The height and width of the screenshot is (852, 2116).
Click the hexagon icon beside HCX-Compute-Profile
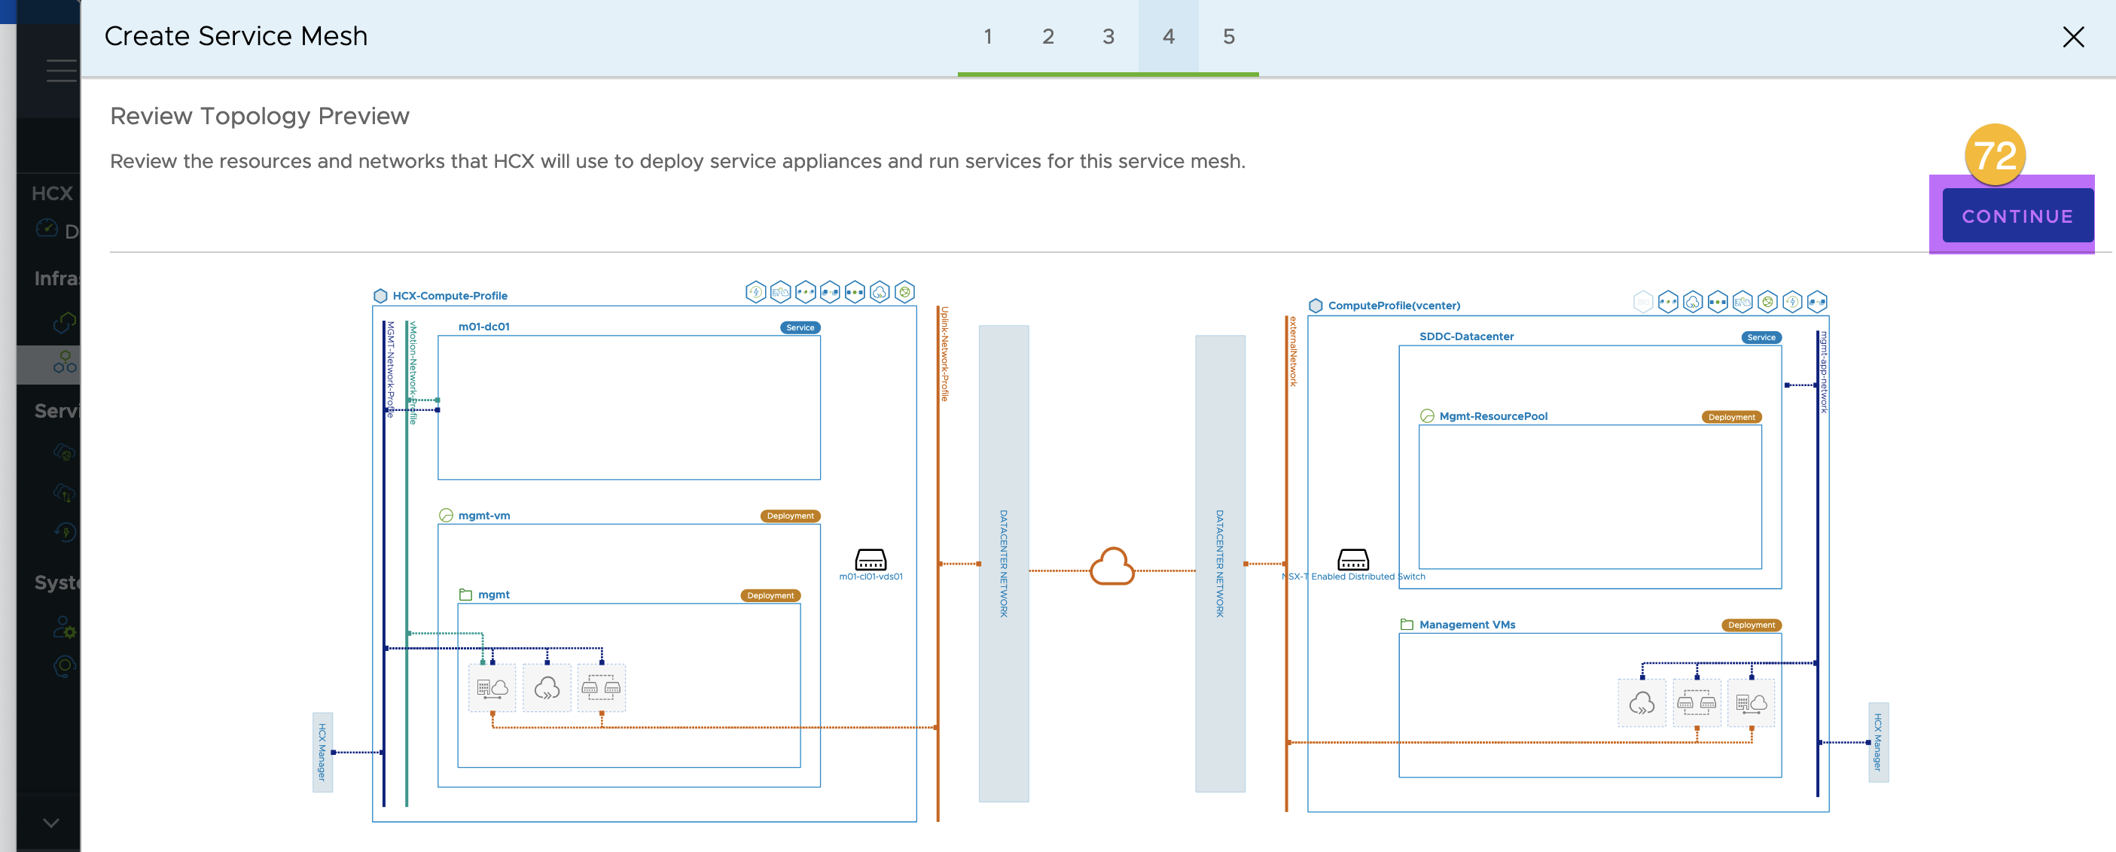click(x=380, y=296)
